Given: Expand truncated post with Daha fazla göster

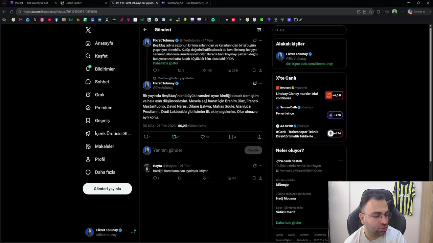Looking at the screenshot, I should click(165, 63).
